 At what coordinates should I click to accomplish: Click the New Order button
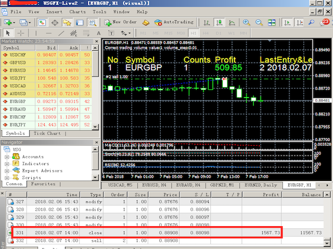[x=120, y=22]
